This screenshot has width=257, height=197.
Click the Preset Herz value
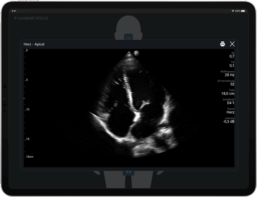coord(230,112)
